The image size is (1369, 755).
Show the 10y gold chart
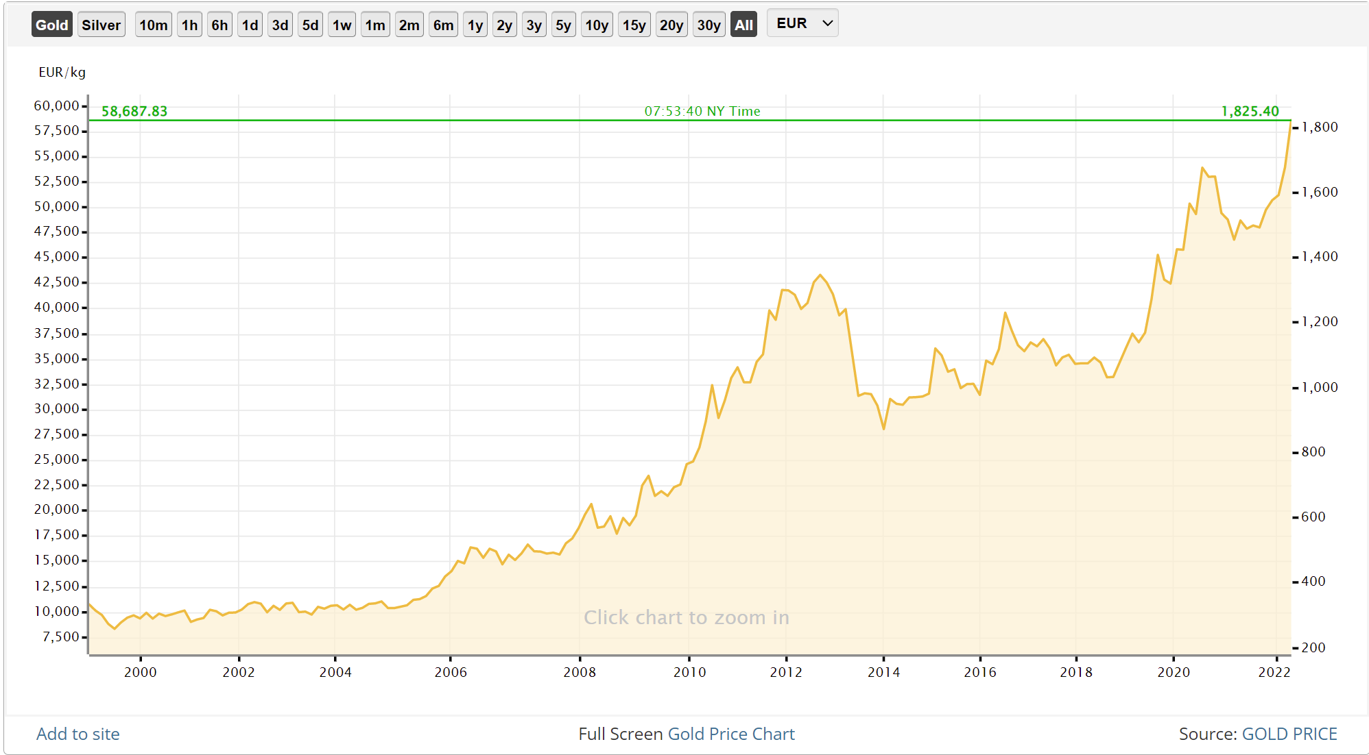click(597, 25)
